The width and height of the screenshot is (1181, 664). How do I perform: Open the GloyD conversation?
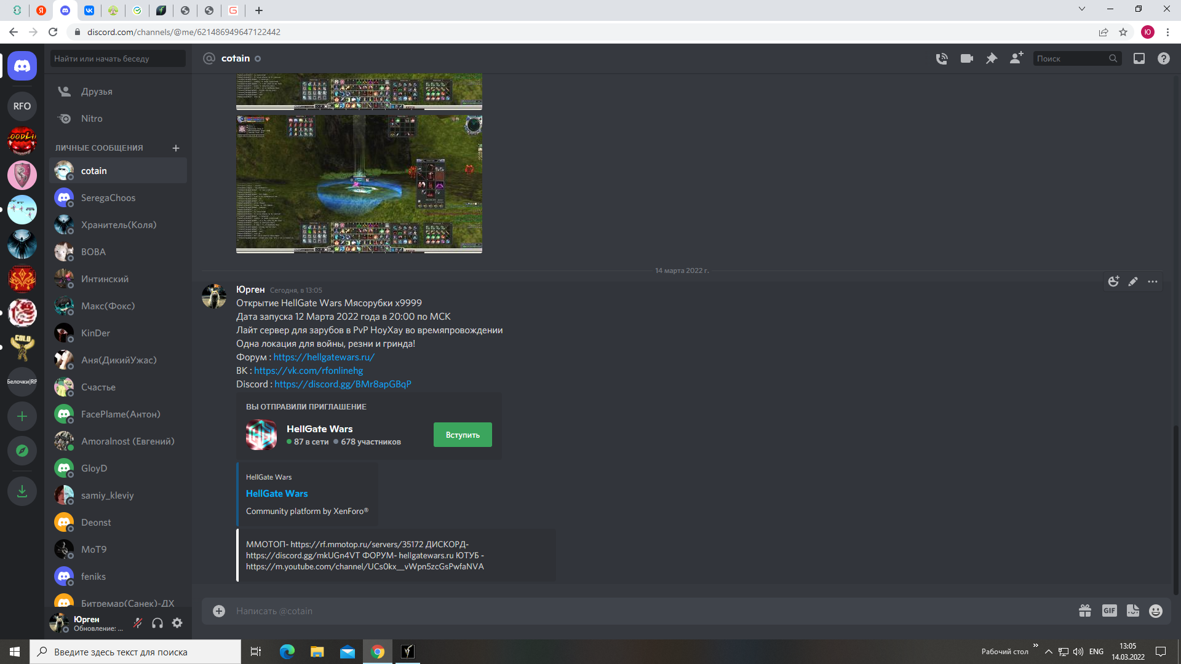pos(118,468)
